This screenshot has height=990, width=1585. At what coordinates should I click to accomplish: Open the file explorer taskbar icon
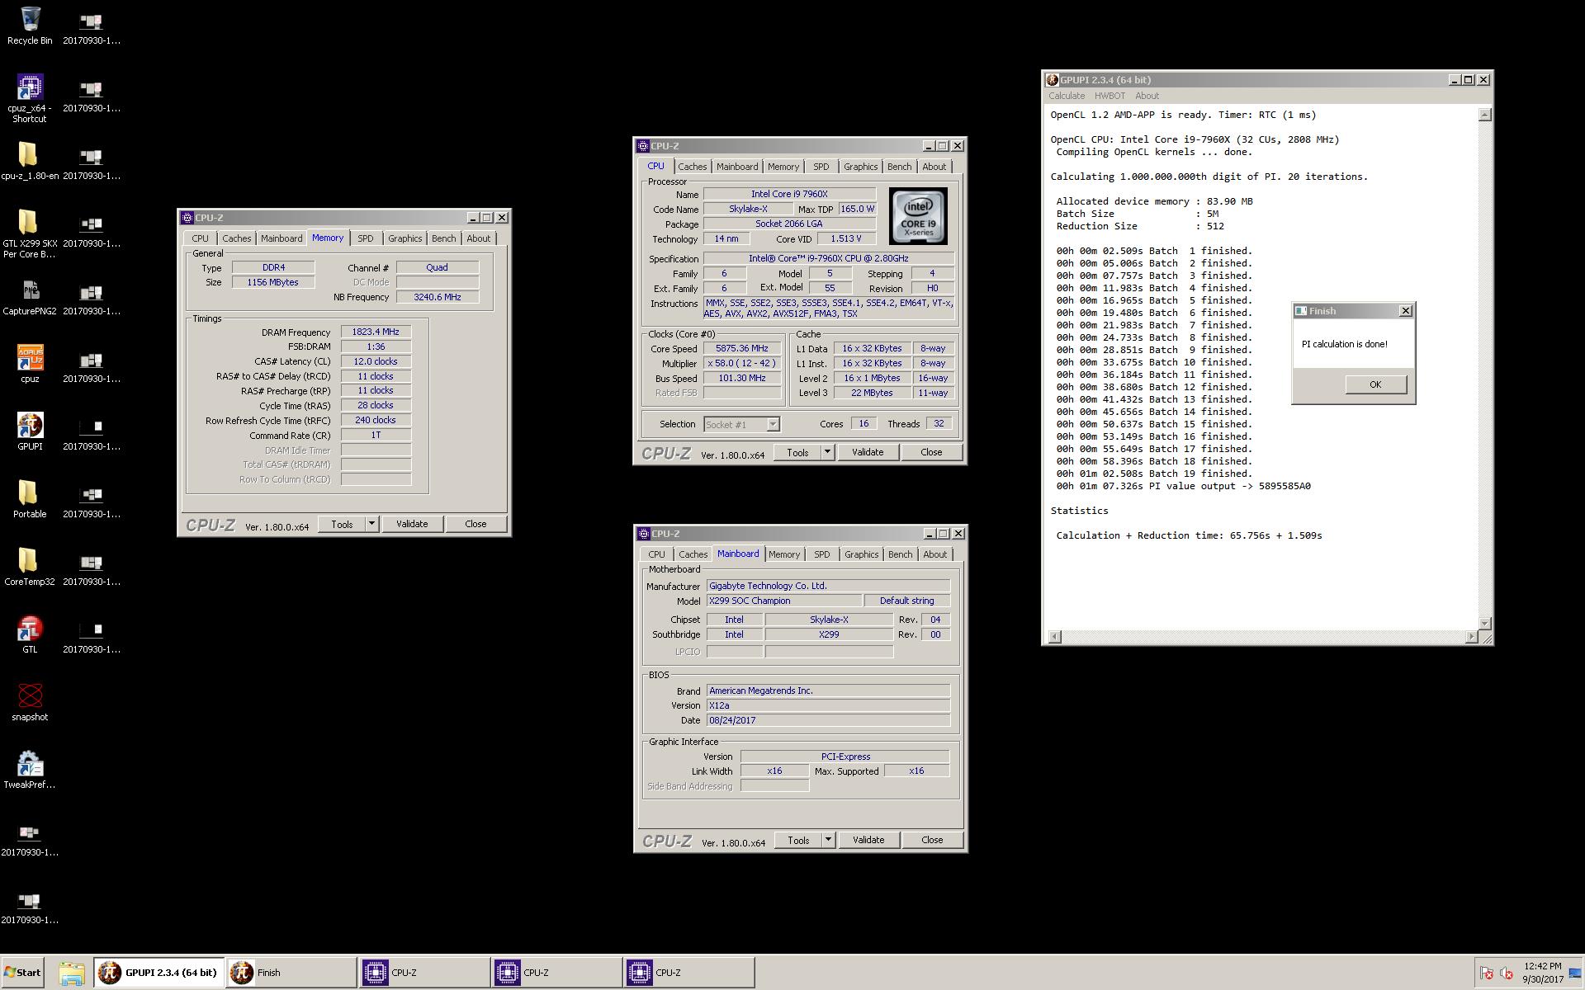pos(72,973)
